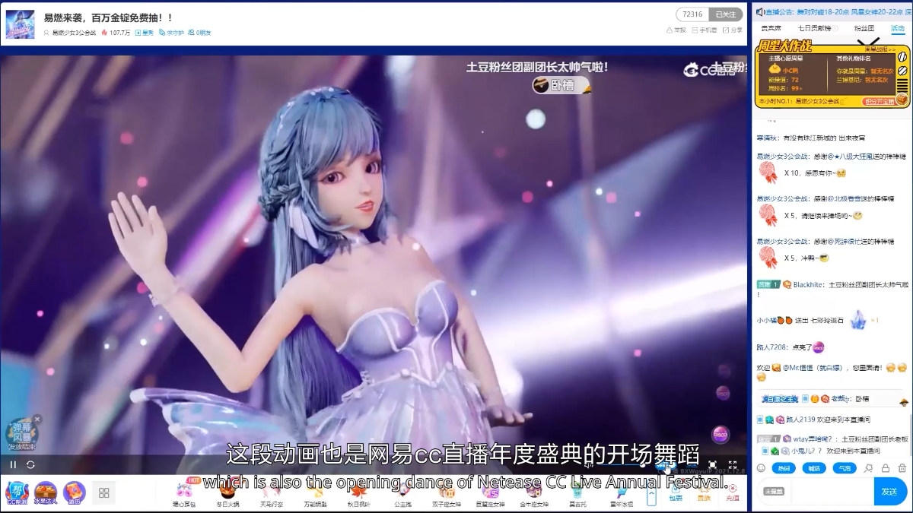Pause the live stream video
The width and height of the screenshot is (913, 513).
coord(13,464)
